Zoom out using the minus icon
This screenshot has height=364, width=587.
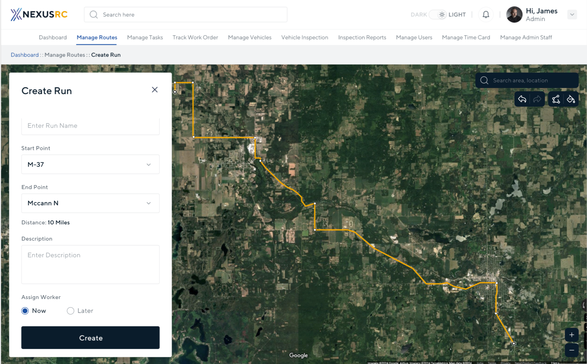(x=572, y=350)
